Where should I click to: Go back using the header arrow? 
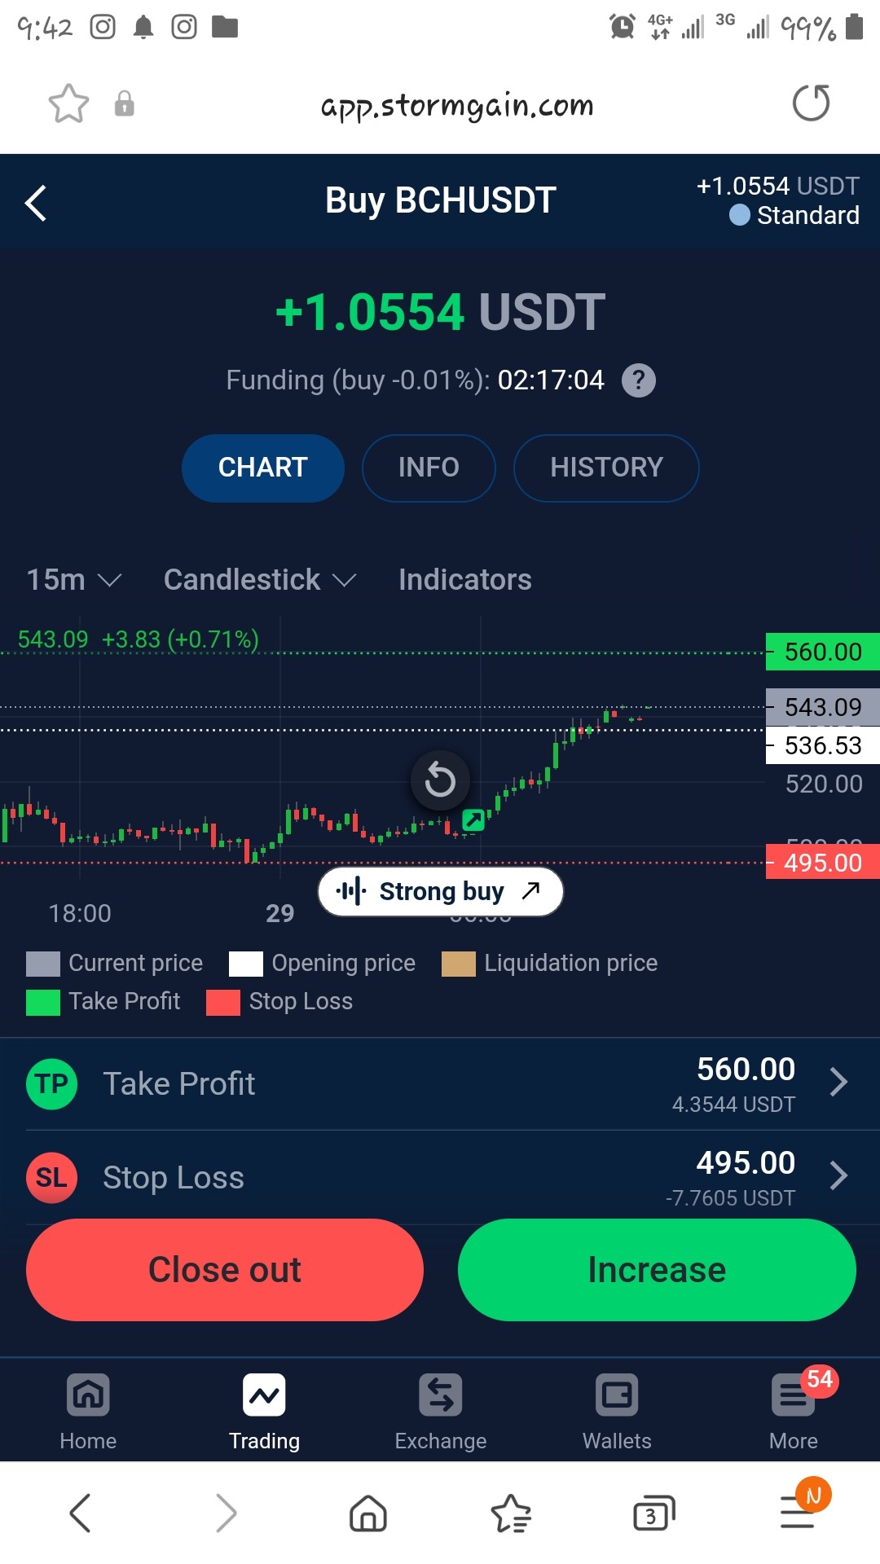[36, 203]
